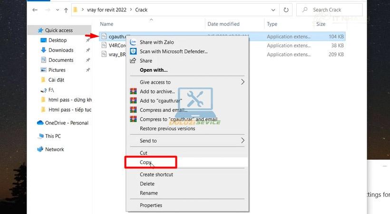The image size is (390, 214).
Task: Choose Properties from the context menu
Action: click(151, 205)
